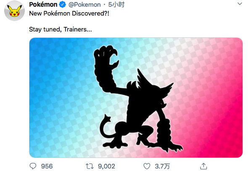Viewport: 248px width, 171px height.
Task: Like the tweet with heart icon
Action: [x=147, y=166]
